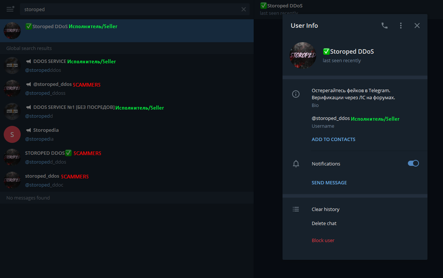Click the list icon beside Clear history
The width and height of the screenshot is (443, 278).
pyautogui.click(x=296, y=209)
